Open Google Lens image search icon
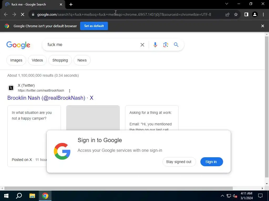Screen dimensions: 269x201 tap(165, 45)
